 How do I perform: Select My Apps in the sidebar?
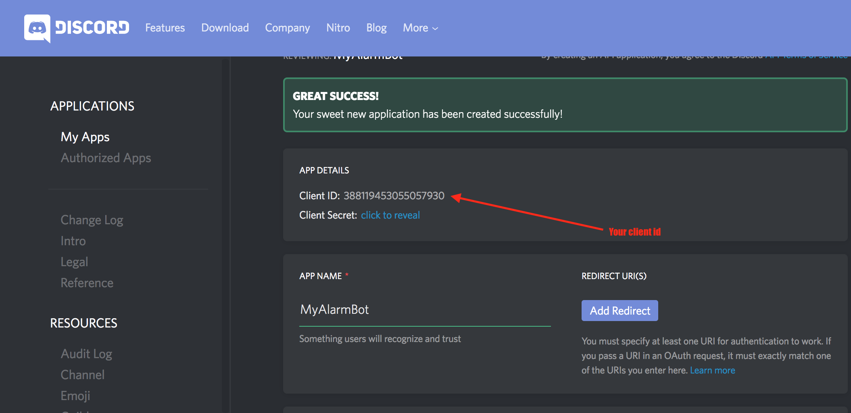point(85,137)
